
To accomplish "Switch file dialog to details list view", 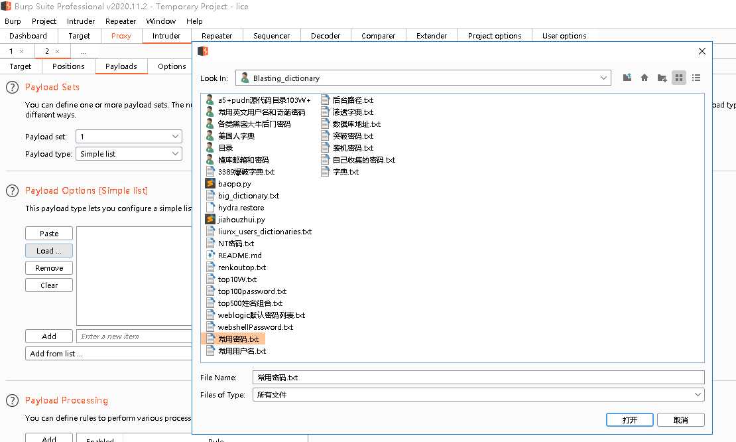I will pyautogui.click(x=696, y=78).
